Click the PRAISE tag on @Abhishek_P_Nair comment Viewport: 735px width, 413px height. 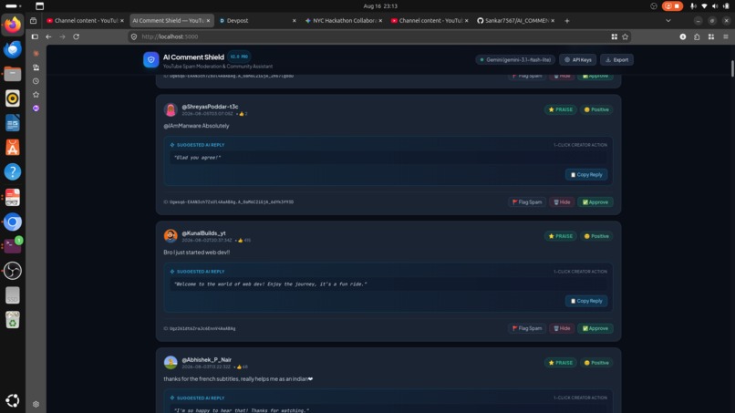click(x=560, y=363)
